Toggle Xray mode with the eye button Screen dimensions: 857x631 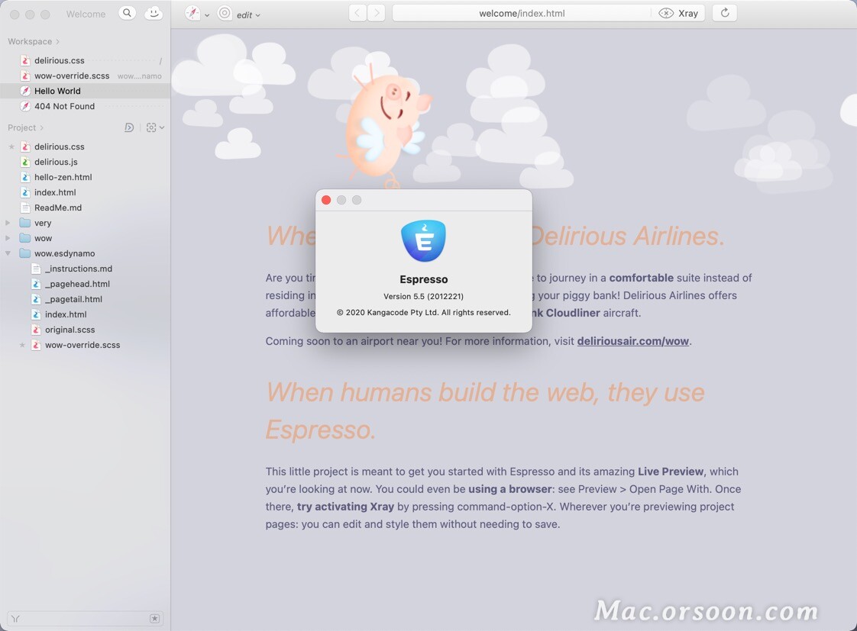point(678,13)
